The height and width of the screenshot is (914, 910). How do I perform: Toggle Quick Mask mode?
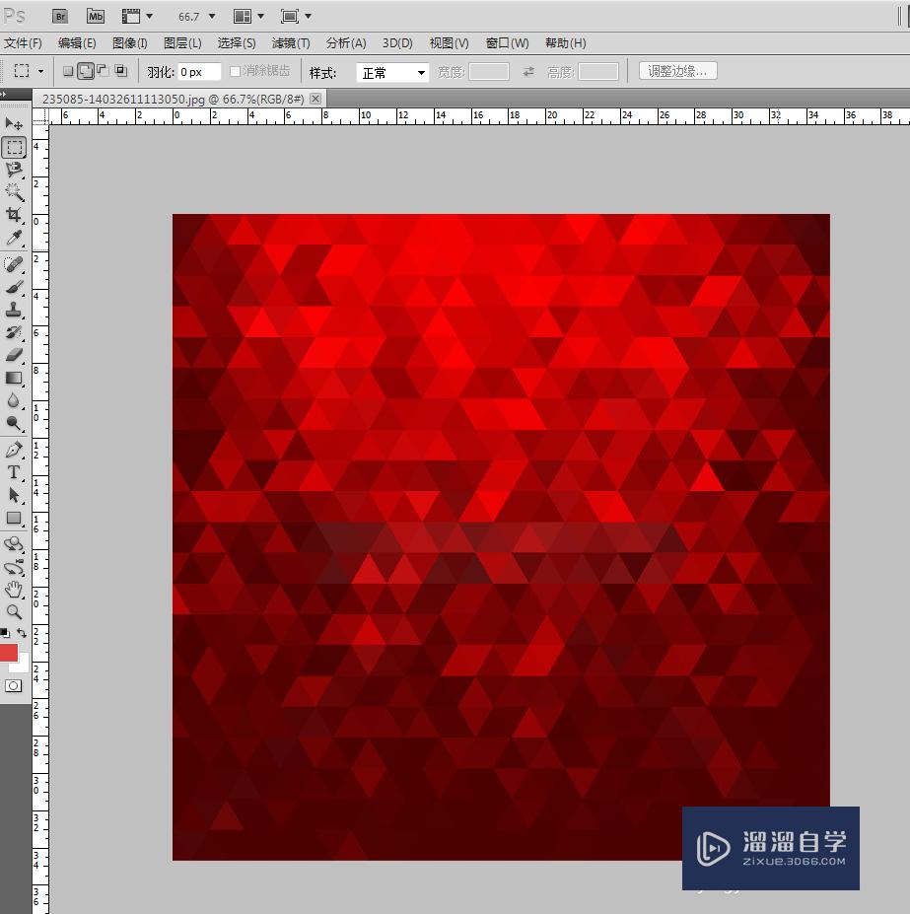[x=13, y=685]
